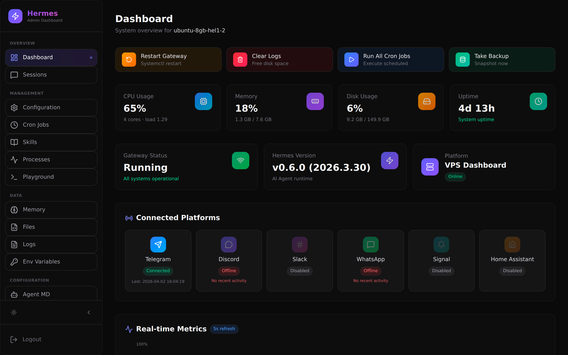Image resolution: width=568 pixels, height=355 pixels.
Task: Click the '4 cores · load 1.29' text
Action: tap(145, 120)
